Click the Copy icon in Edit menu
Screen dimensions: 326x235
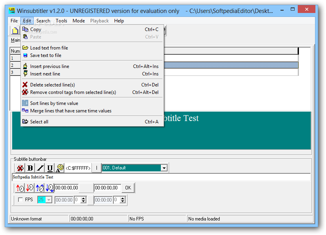tap(25, 29)
